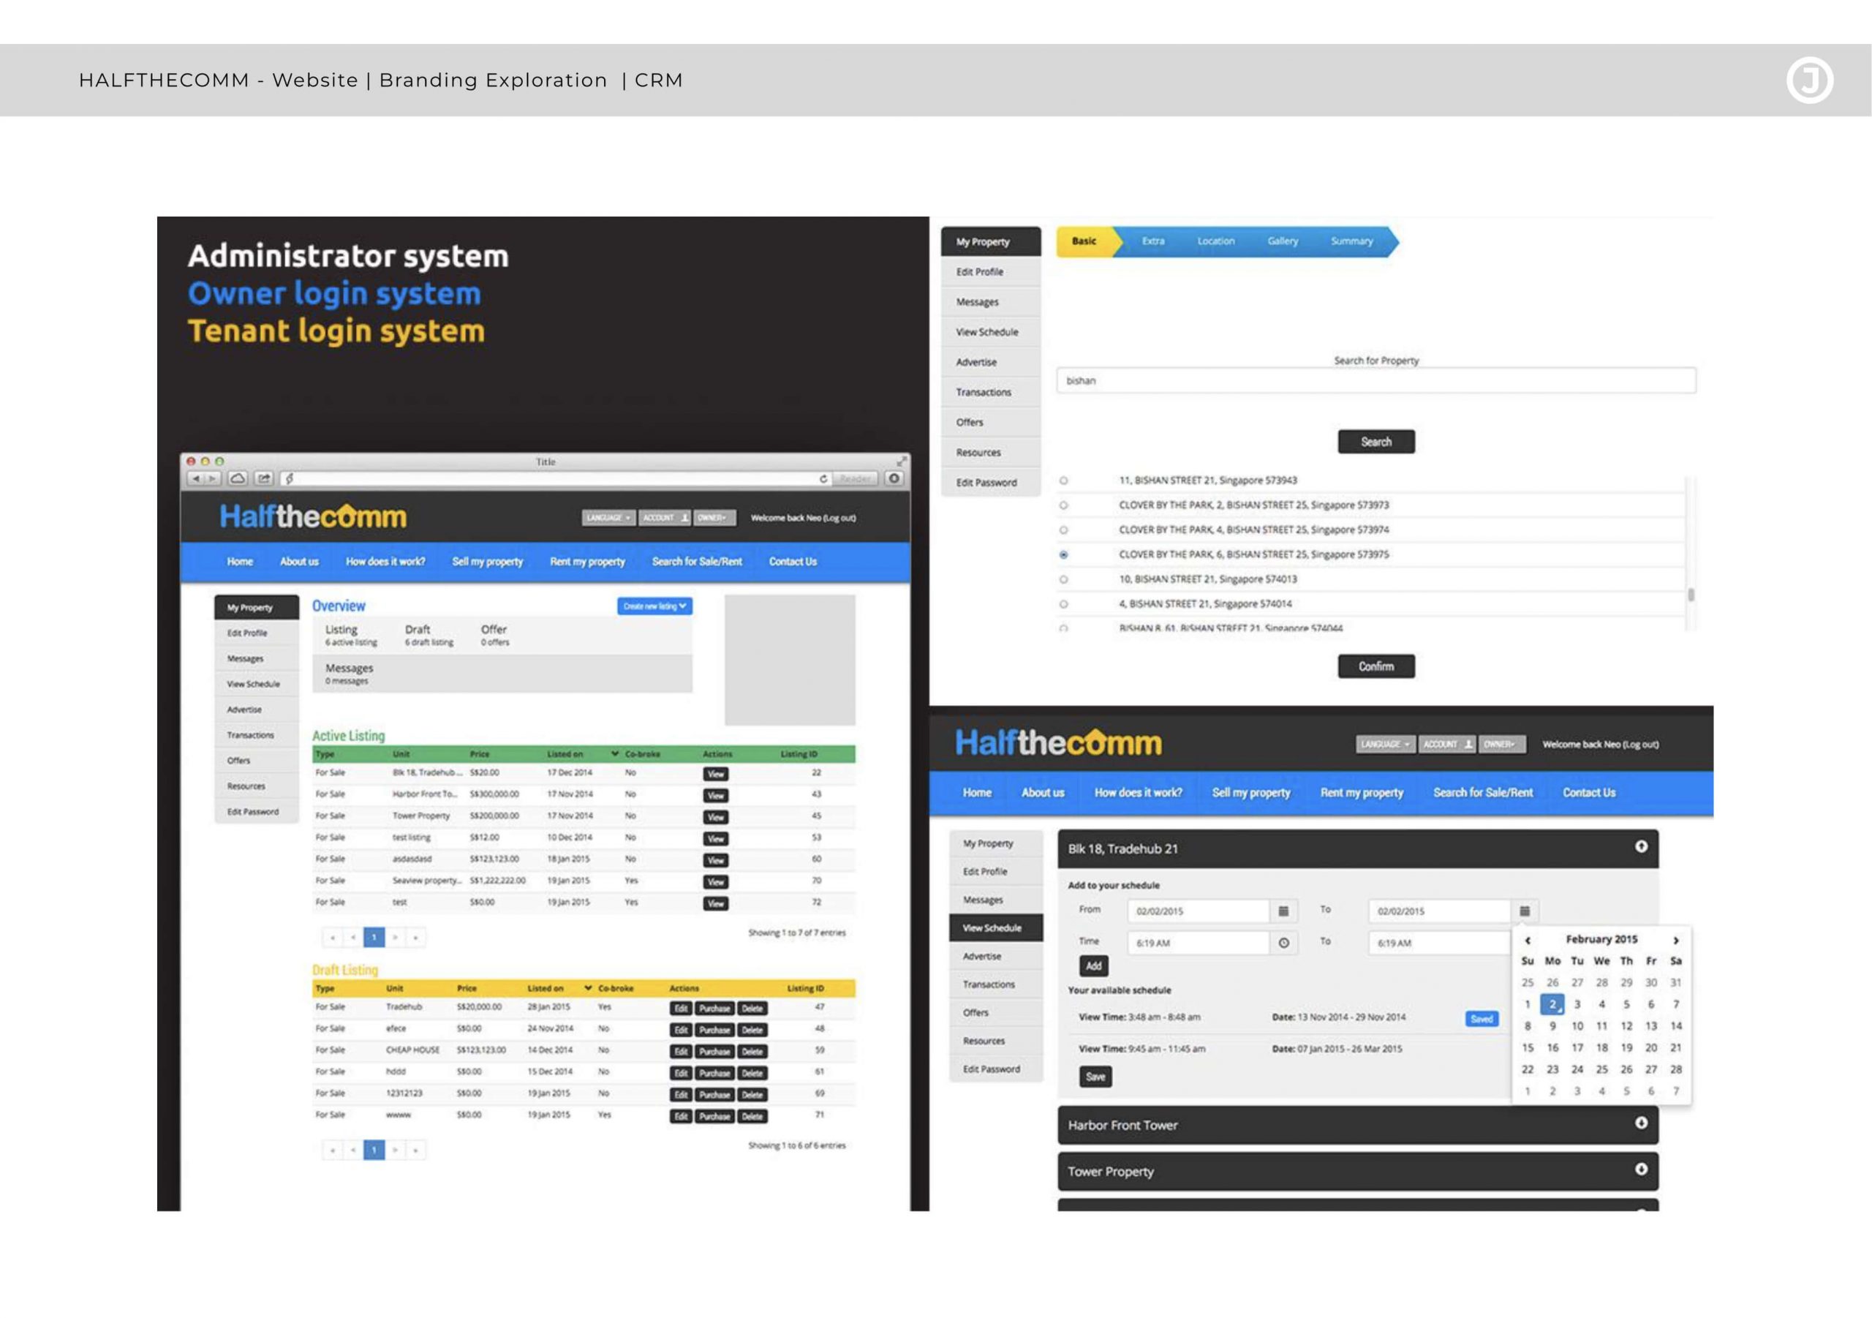Go to previous month in calendar popup
This screenshot has width=1872, height=1318.
tap(1528, 941)
